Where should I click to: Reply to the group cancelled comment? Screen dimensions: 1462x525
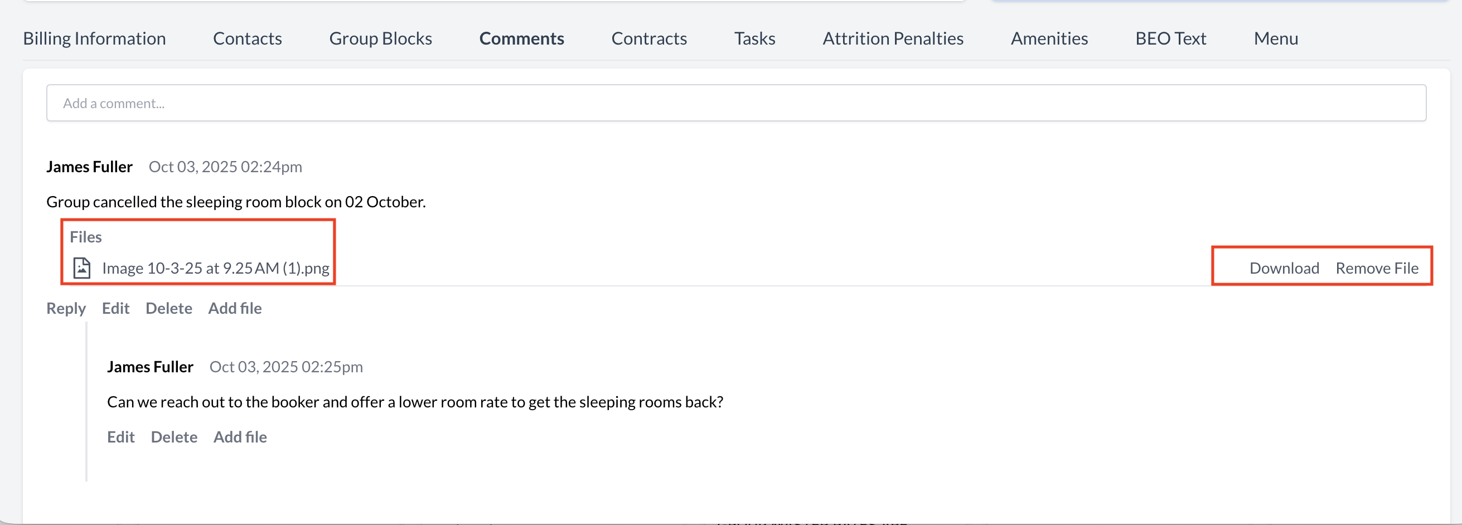pos(66,308)
